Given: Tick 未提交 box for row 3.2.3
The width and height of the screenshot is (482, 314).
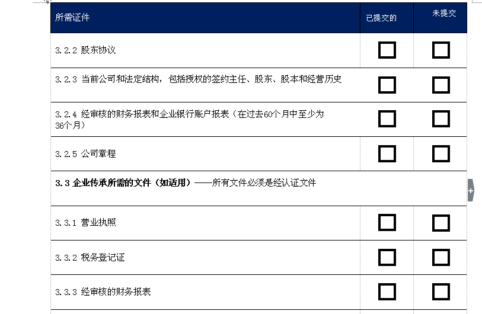Looking at the screenshot, I should (x=441, y=85).
